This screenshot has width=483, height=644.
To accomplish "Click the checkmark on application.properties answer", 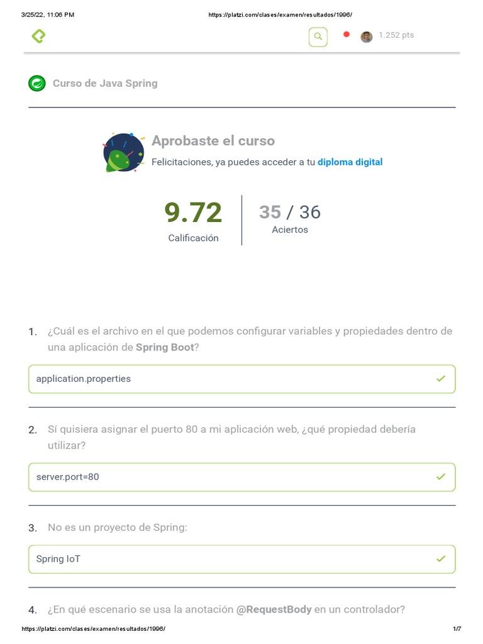I will pyautogui.click(x=440, y=379).
